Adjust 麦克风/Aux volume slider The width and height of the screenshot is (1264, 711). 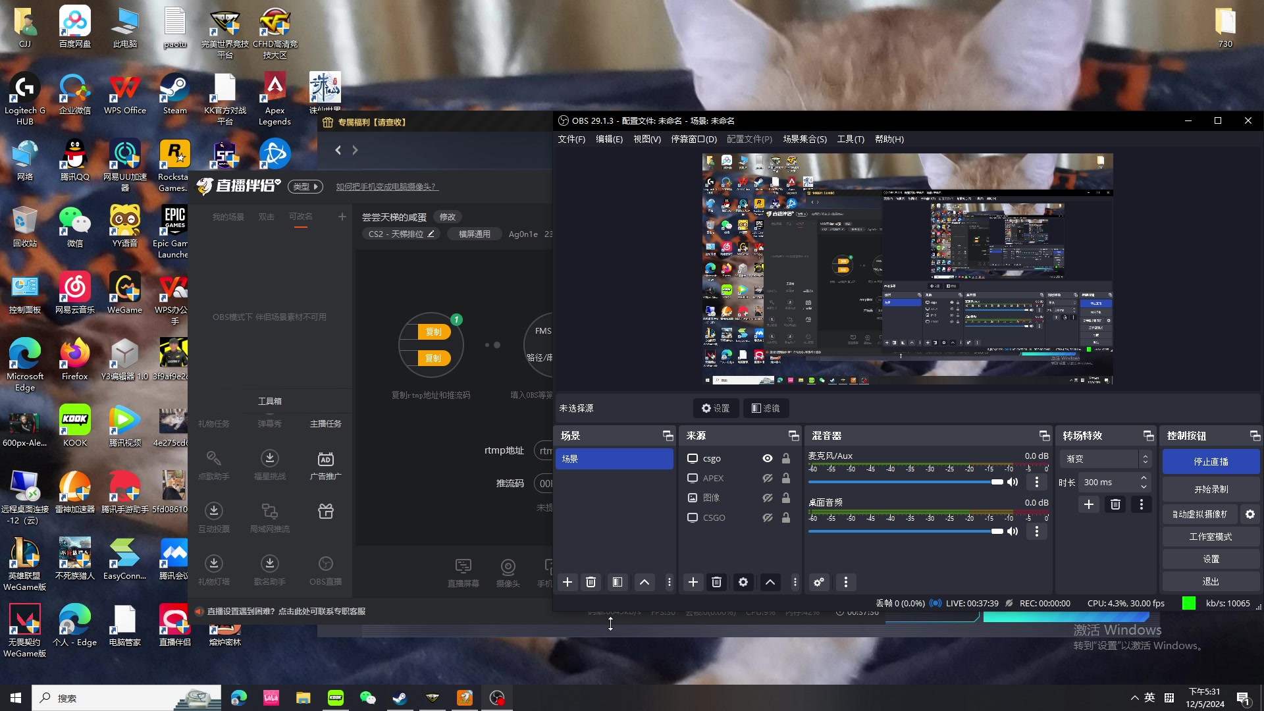pyautogui.click(x=906, y=482)
